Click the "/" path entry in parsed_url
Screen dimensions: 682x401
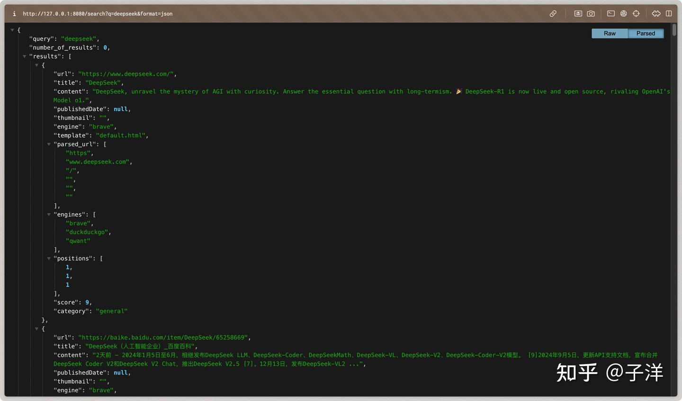click(x=71, y=171)
